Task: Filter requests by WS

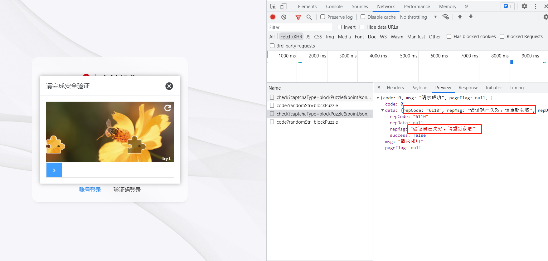Action: (x=383, y=37)
